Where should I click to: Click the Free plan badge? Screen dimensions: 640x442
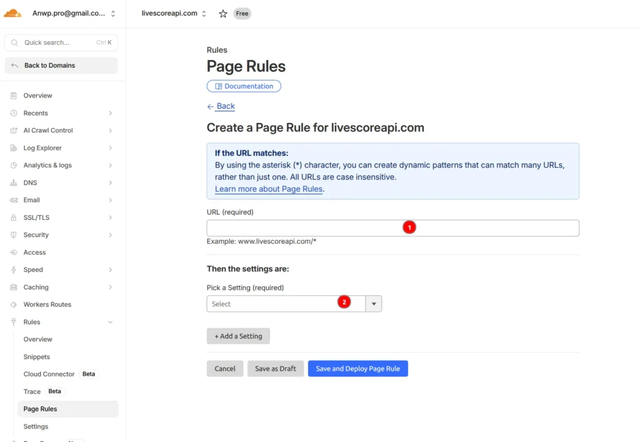(x=242, y=14)
